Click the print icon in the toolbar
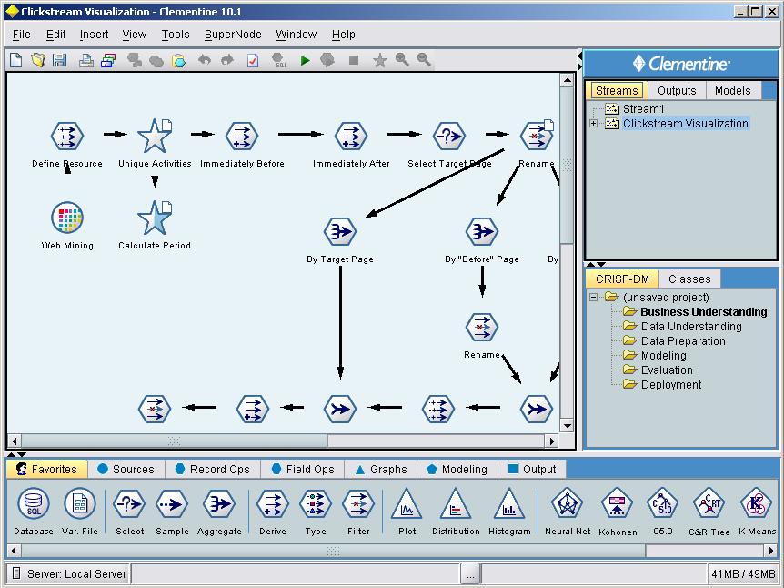Image resolution: width=784 pixels, height=588 pixels. click(x=86, y=61)
